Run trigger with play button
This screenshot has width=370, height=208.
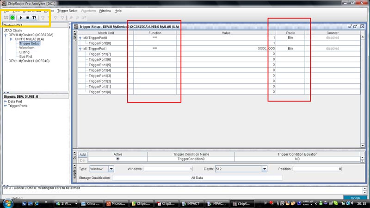pos(21,18)
